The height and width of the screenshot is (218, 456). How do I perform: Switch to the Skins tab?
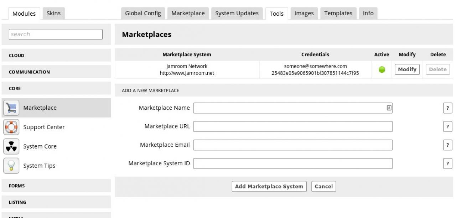(x=53, y=14)
